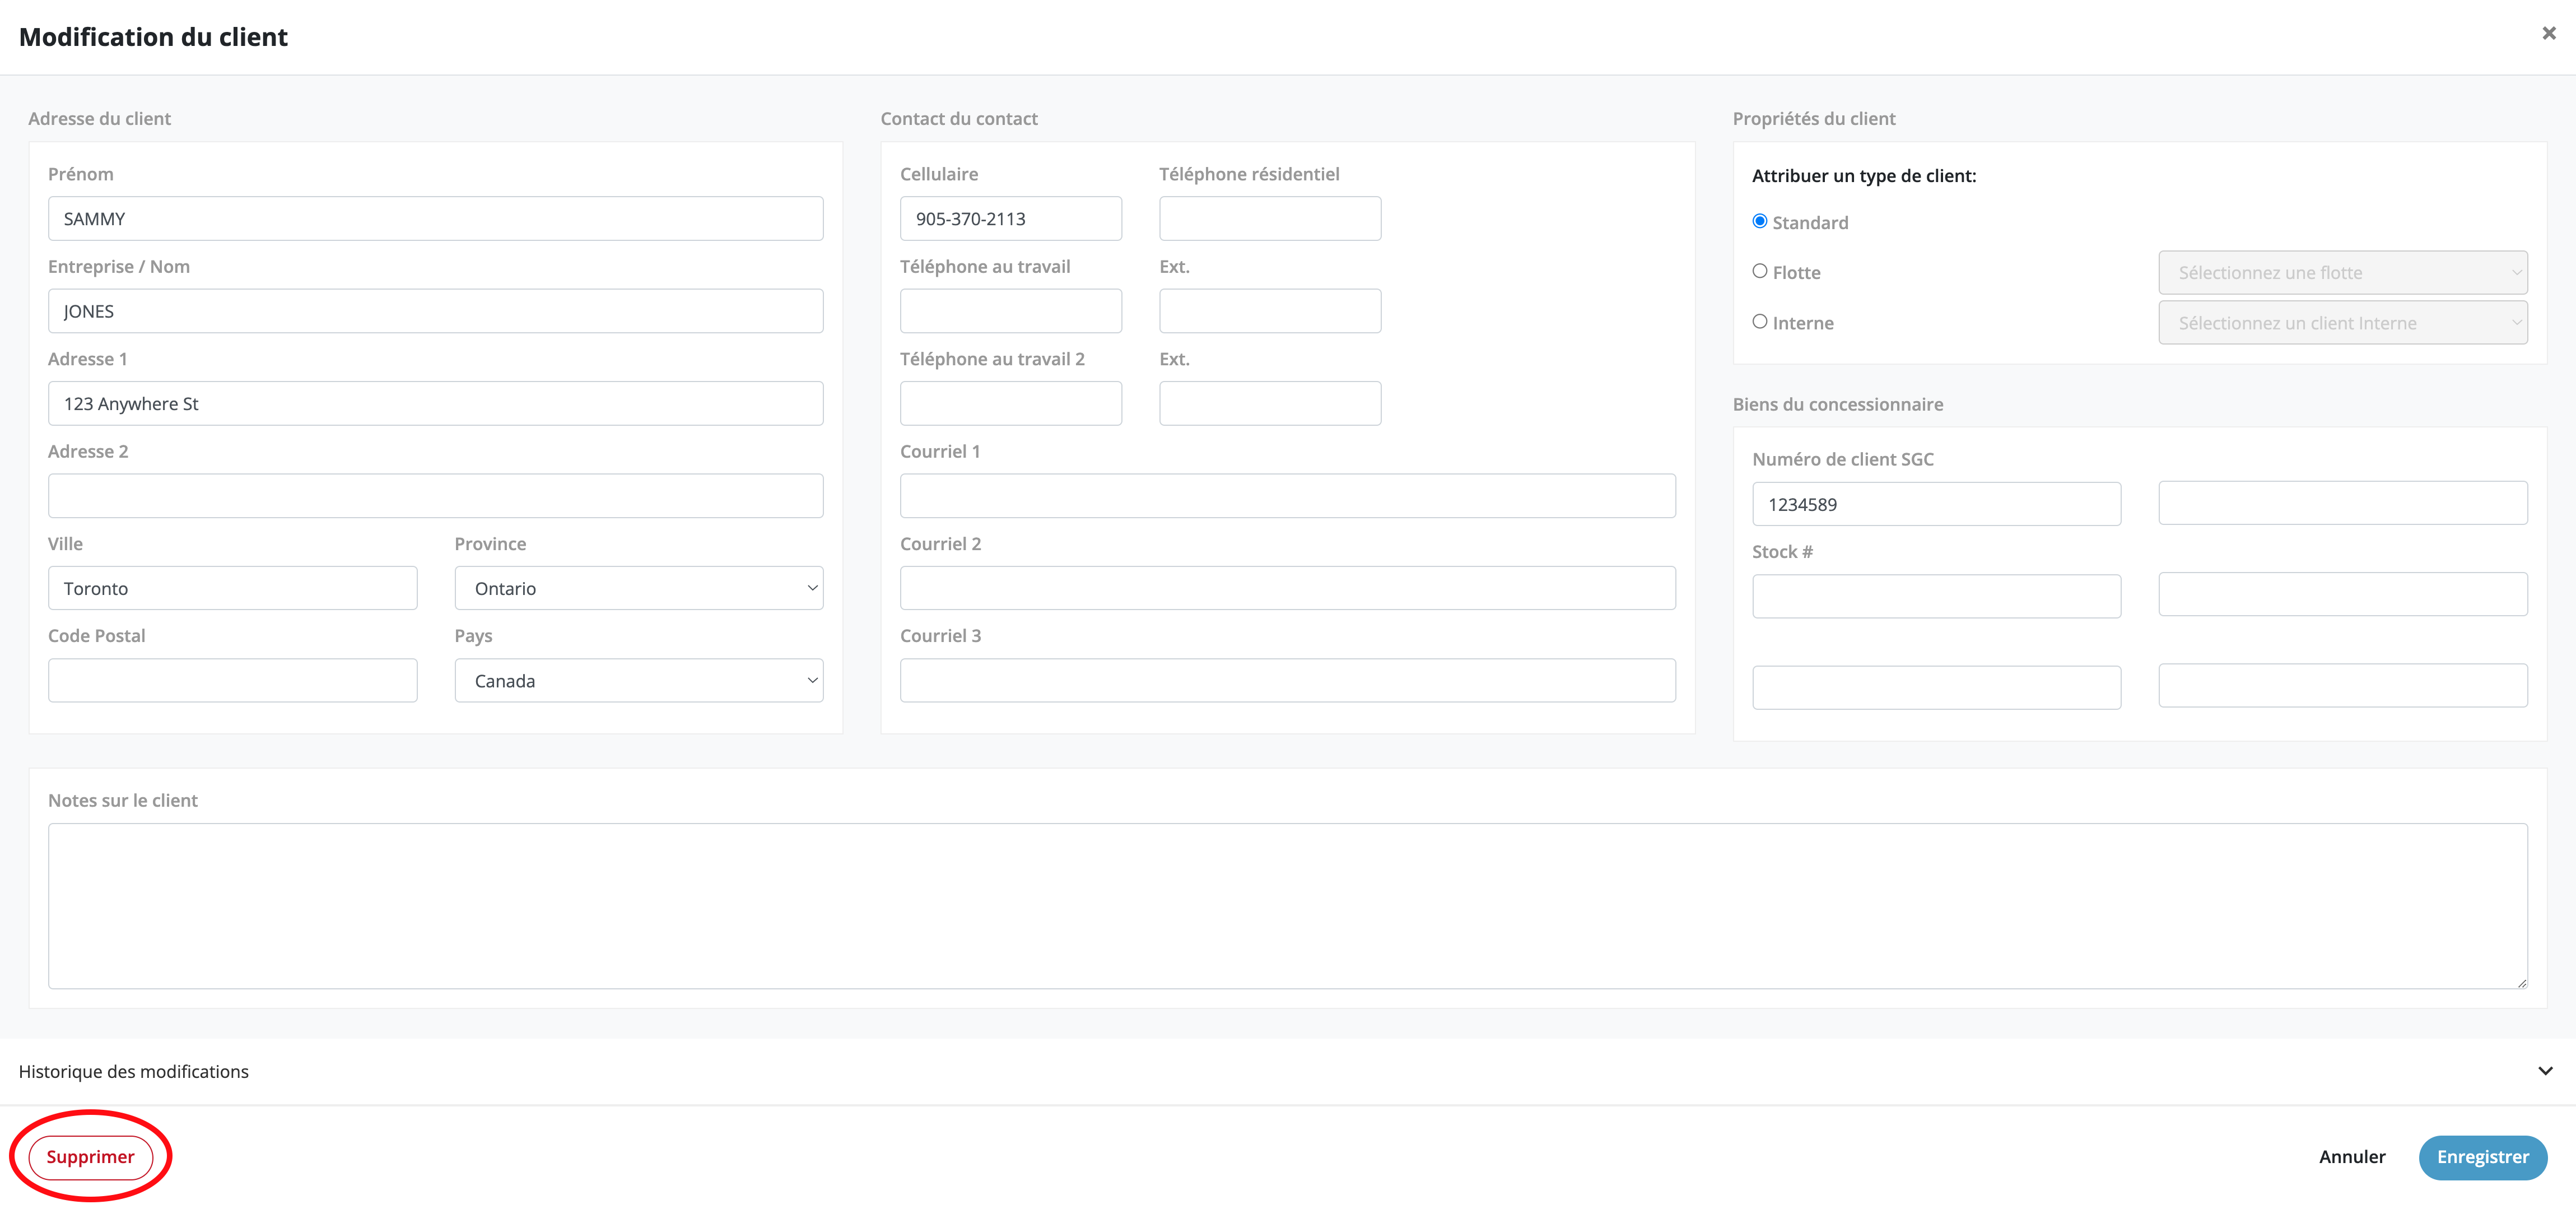Screen dimensions: 2576x1209
Task: Click the Code Postal input field
Action: point(232,680)
